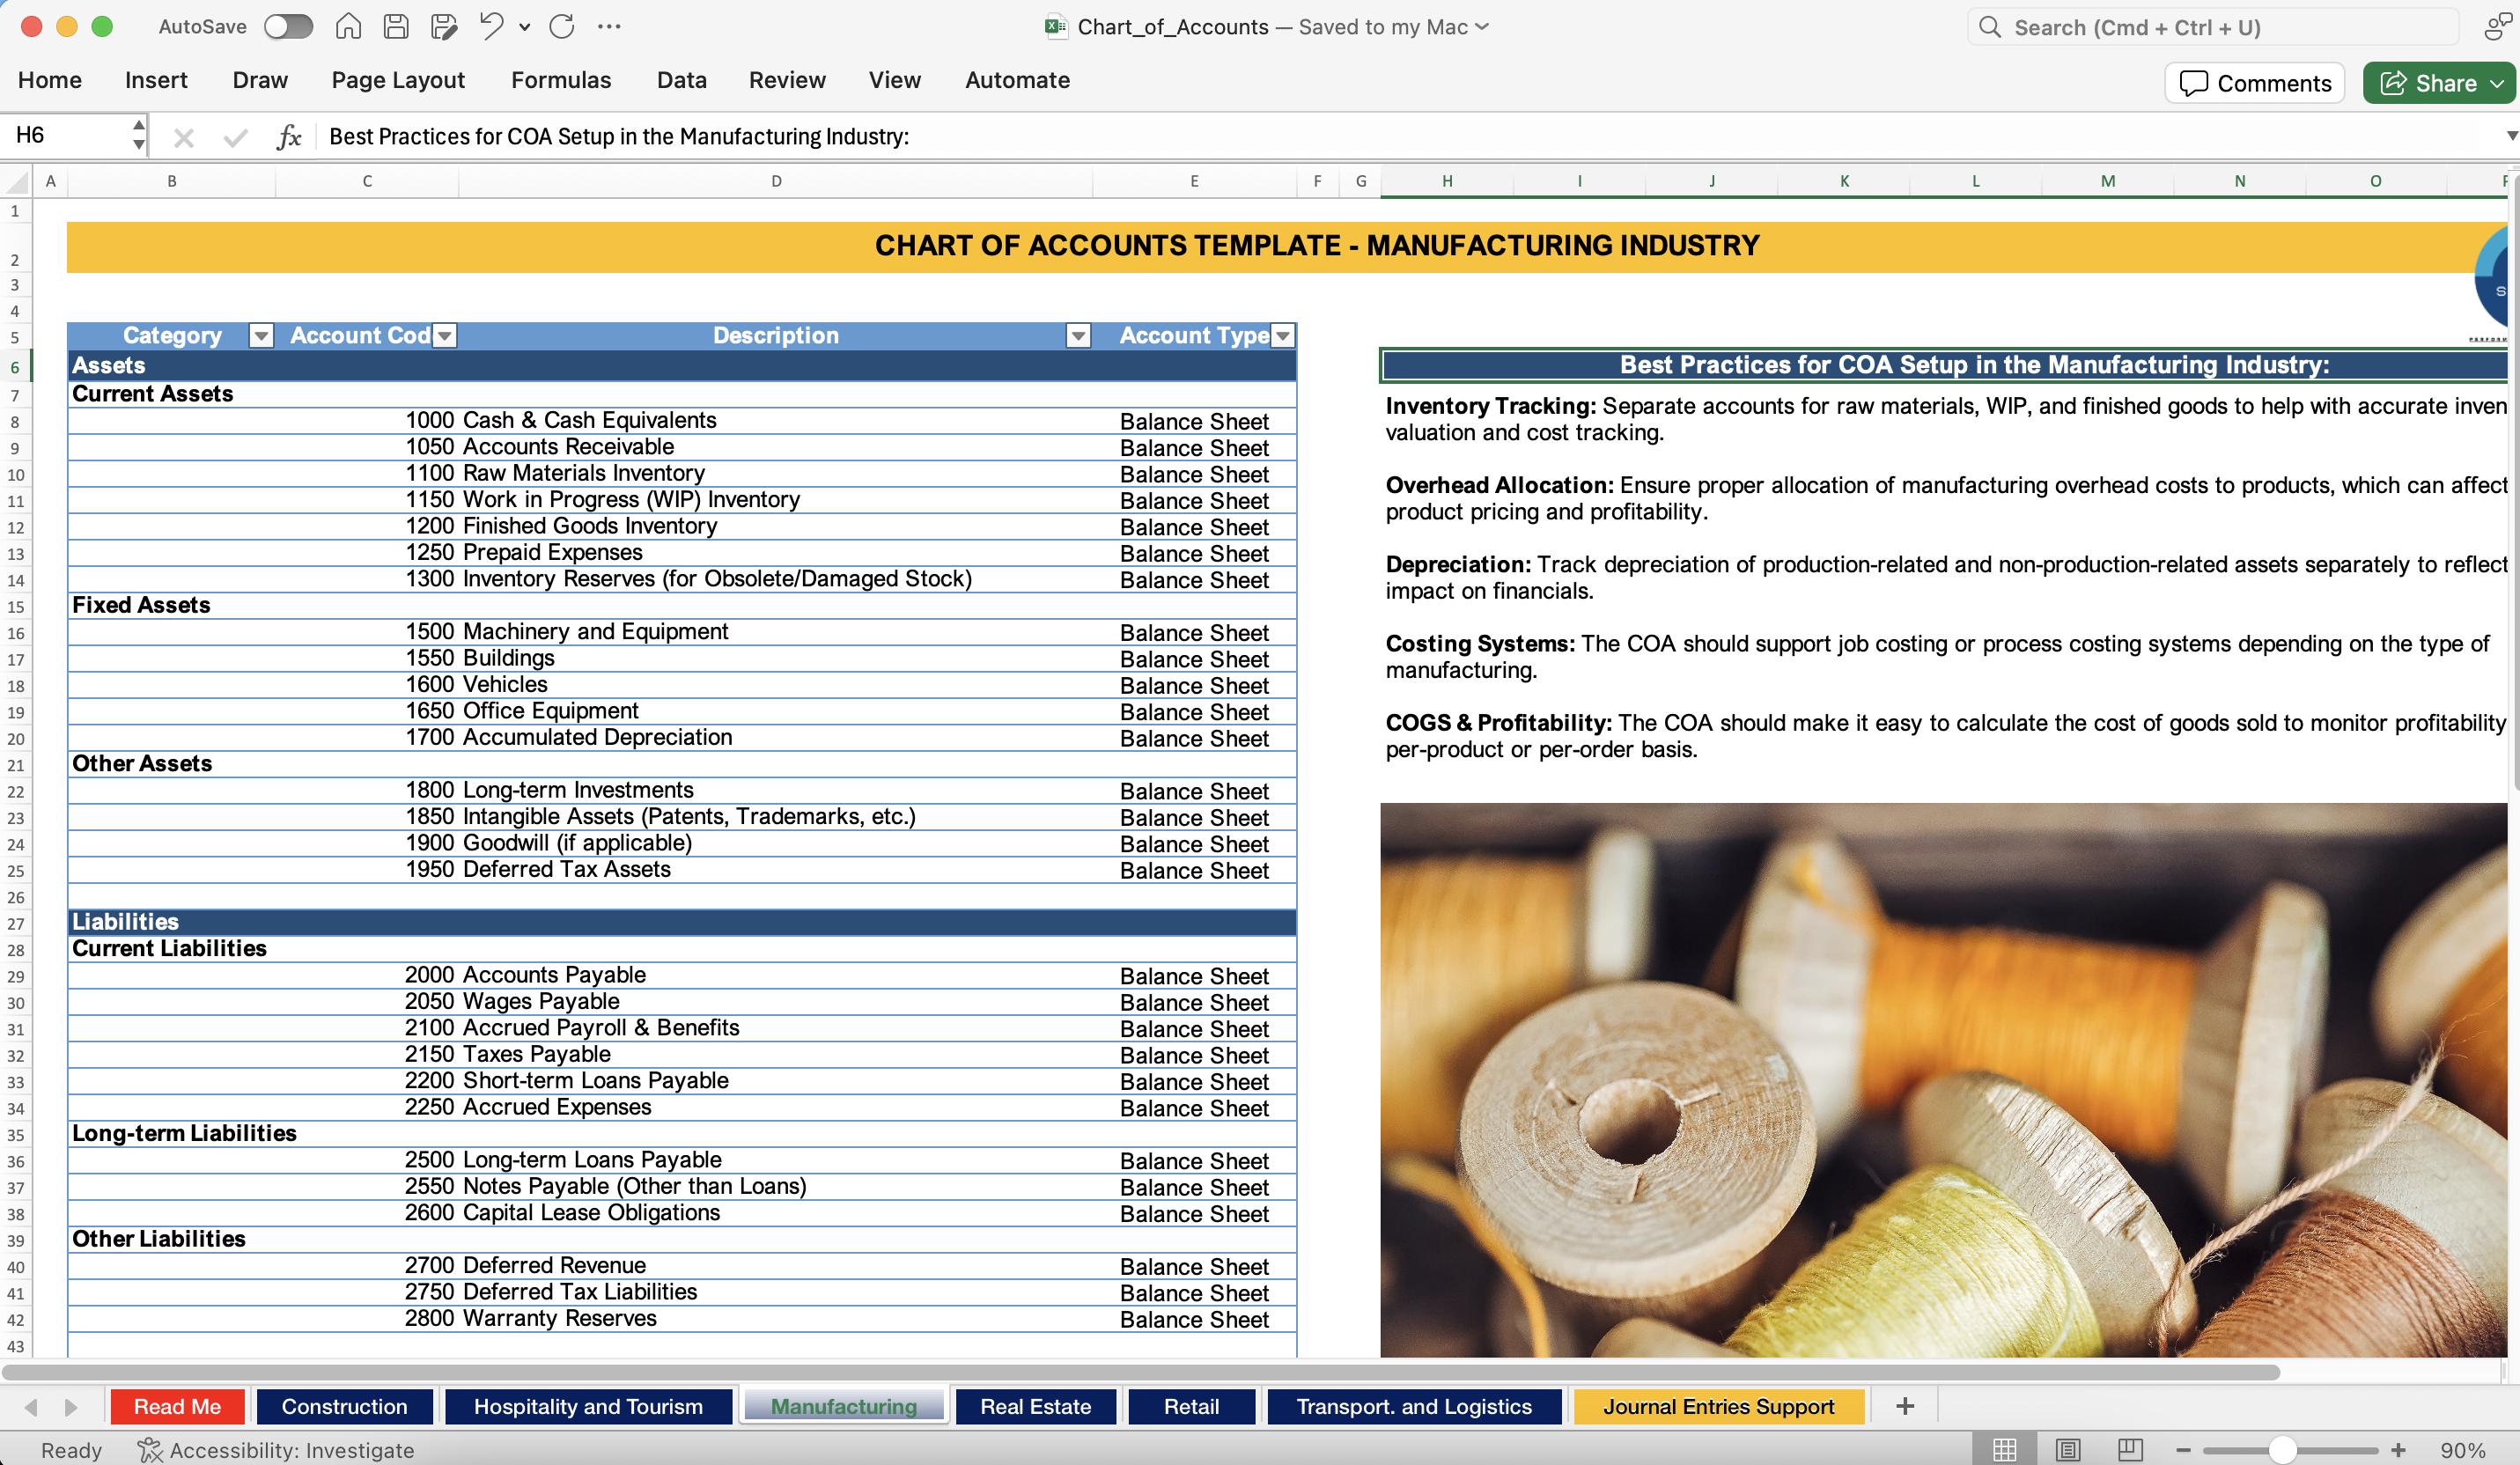The height and width of the screenshot is (1465, 2520).
Task: Add a new sheet with plus icon
Action: [x=1905, y=1406]
